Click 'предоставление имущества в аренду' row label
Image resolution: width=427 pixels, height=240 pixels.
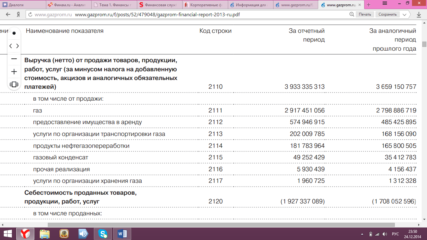(x=88, y=122)
